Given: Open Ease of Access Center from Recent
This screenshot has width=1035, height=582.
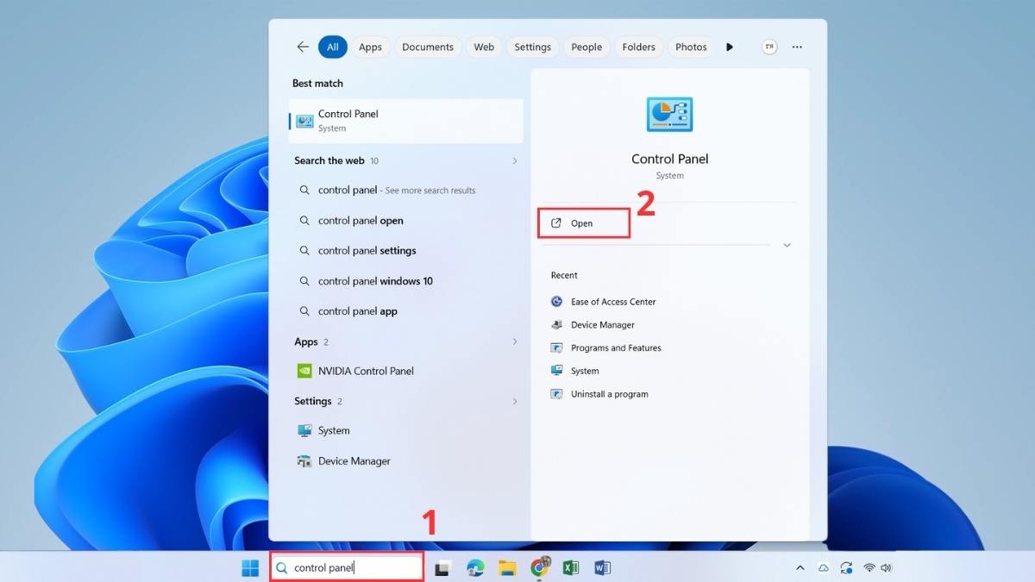Looking at the screenshot, I should pos(612,301).
